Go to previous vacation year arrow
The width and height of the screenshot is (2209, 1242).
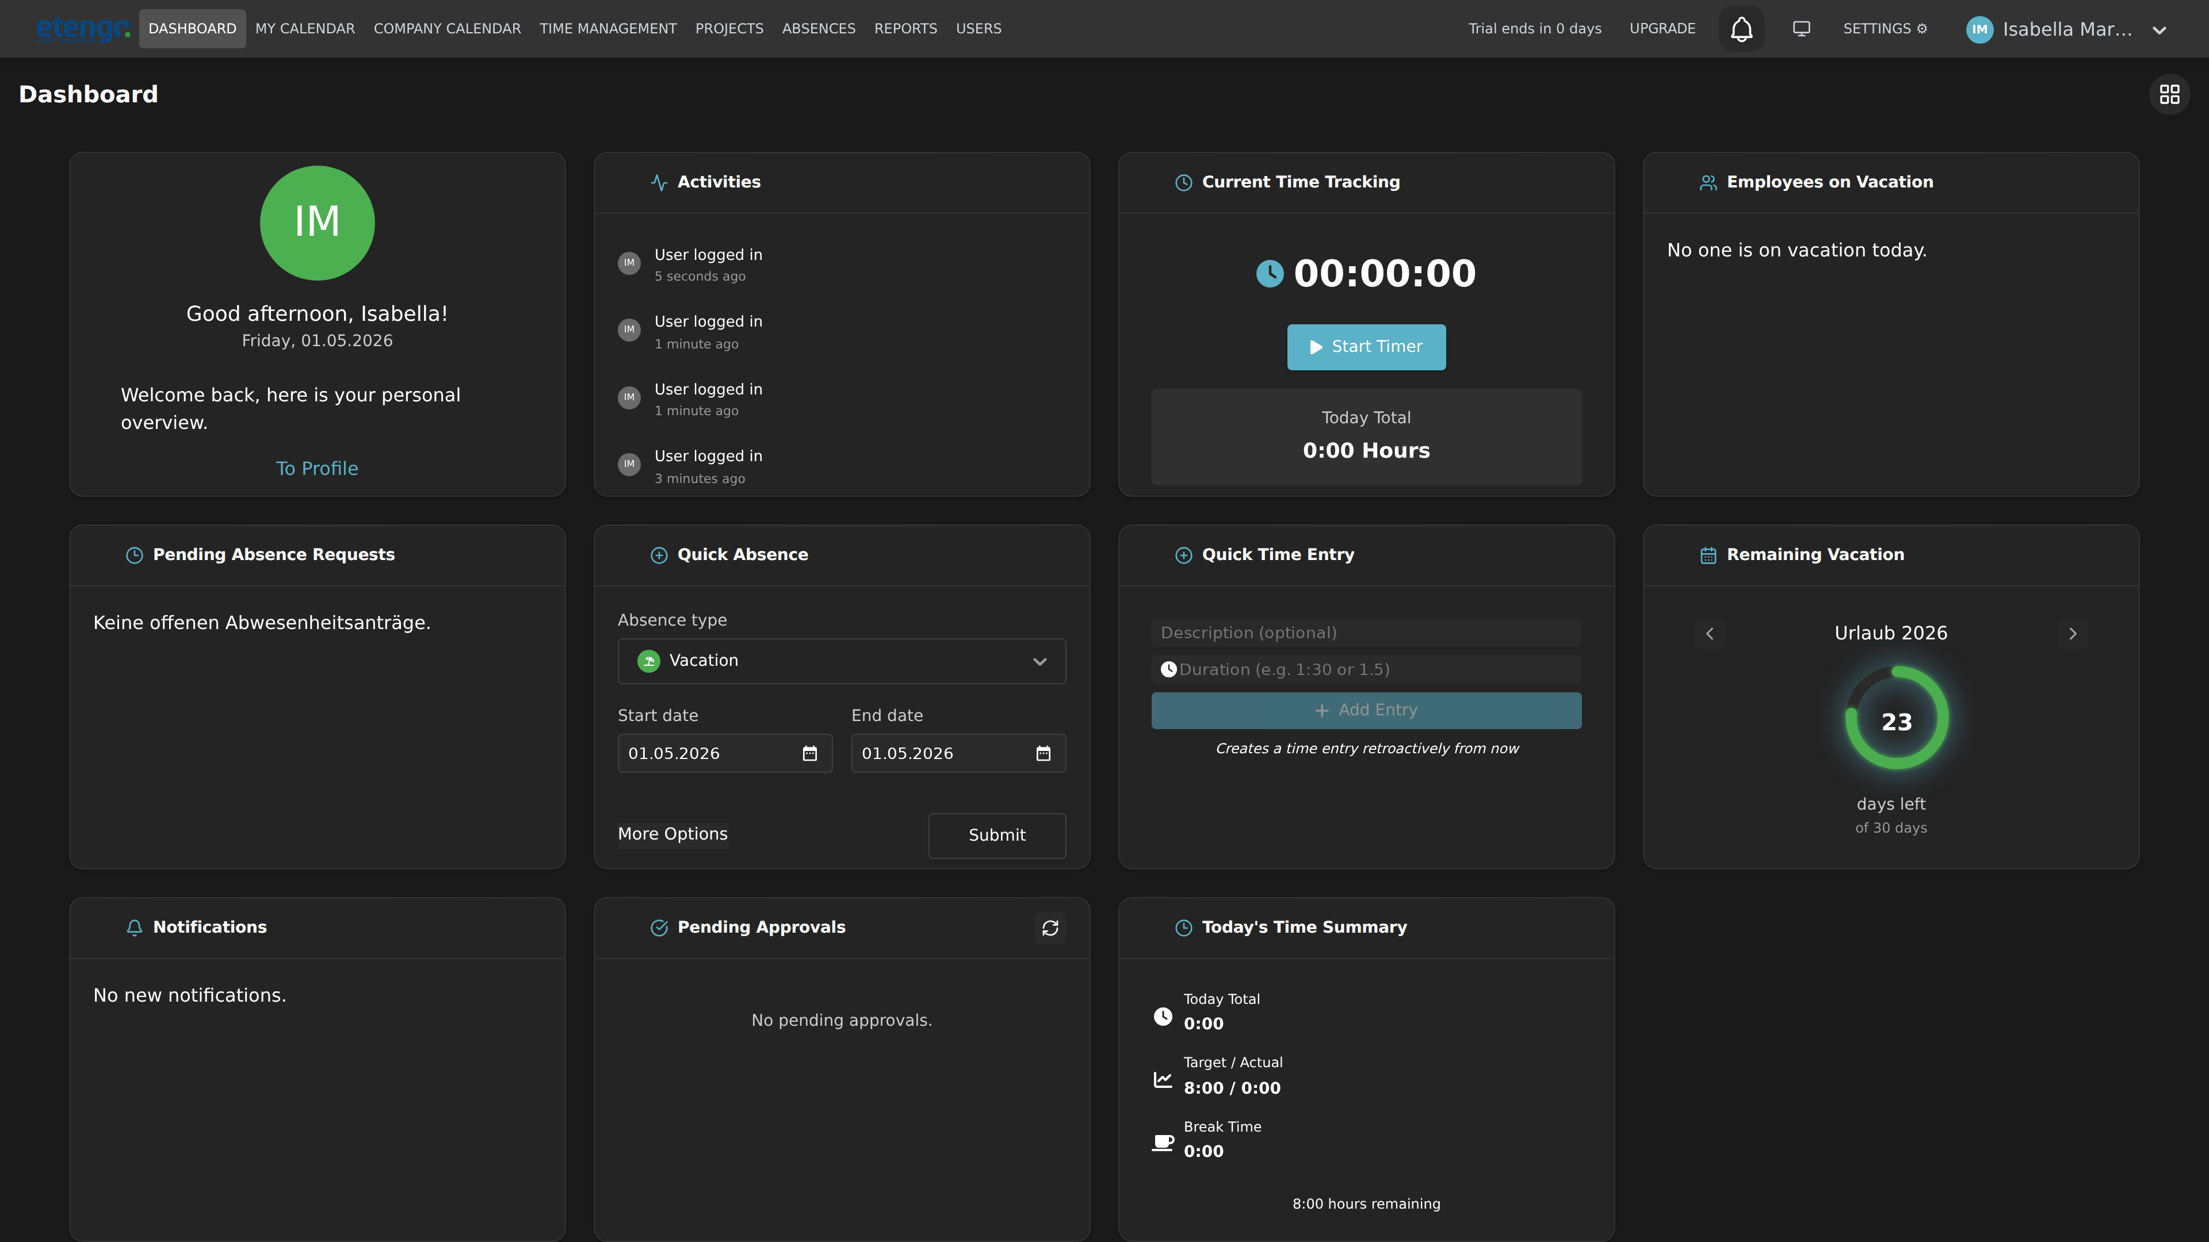tap(1709, 634)
